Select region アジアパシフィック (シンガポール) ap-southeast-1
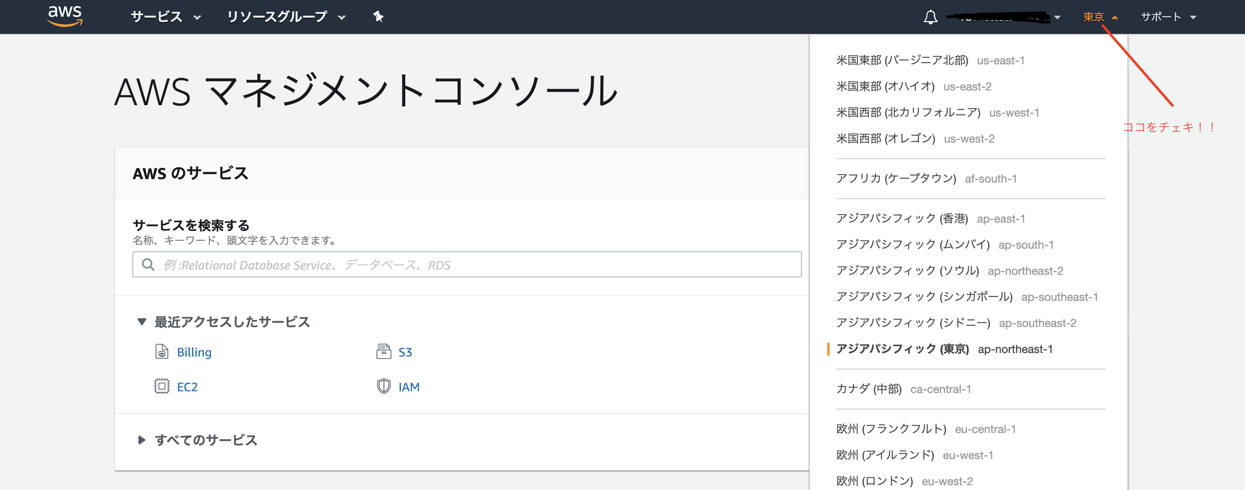The image size is (1245, 490). coord(967,297)
